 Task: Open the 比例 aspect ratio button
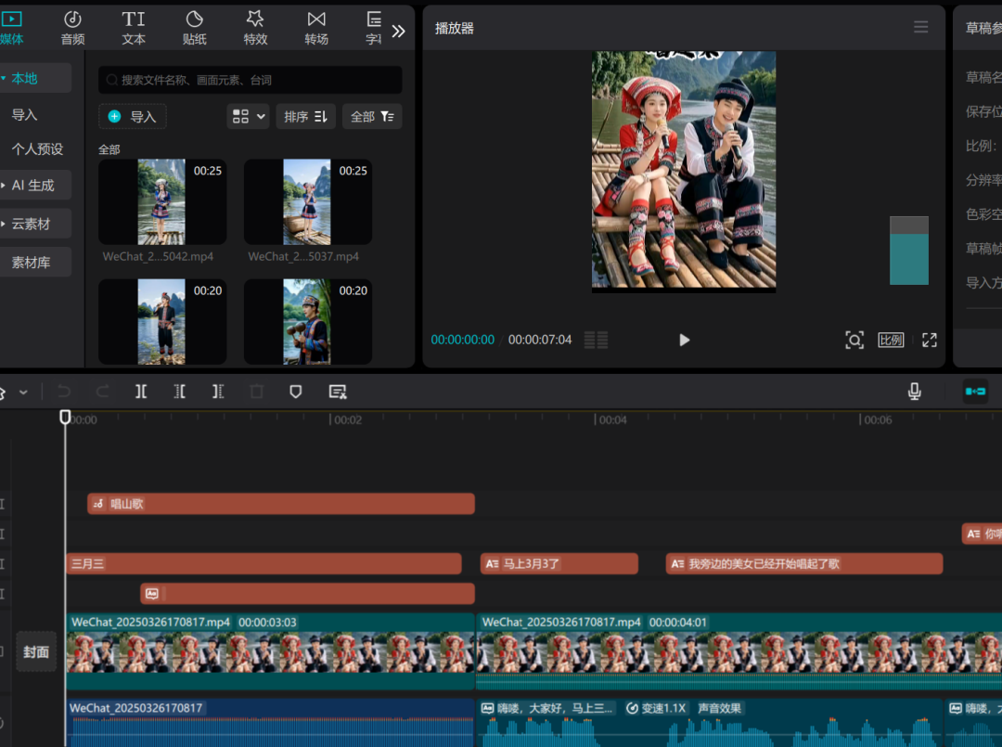[x=891, y=340]
